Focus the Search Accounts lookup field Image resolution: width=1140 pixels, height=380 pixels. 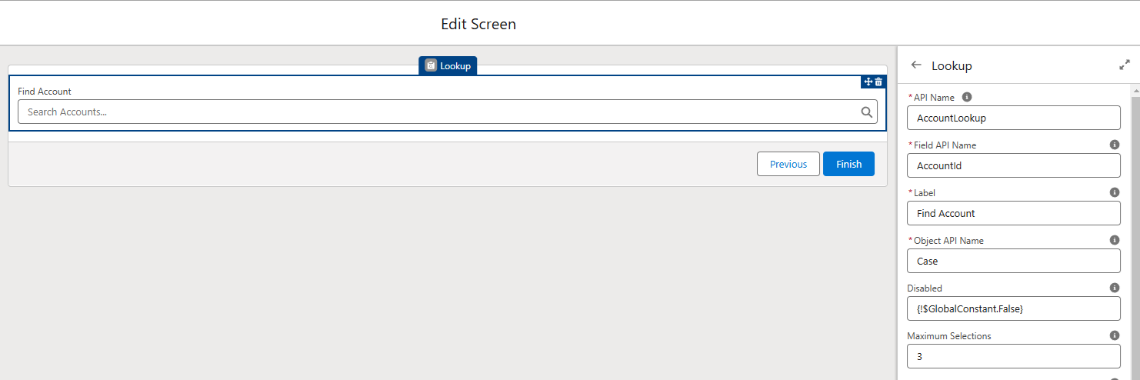[438, 112]
